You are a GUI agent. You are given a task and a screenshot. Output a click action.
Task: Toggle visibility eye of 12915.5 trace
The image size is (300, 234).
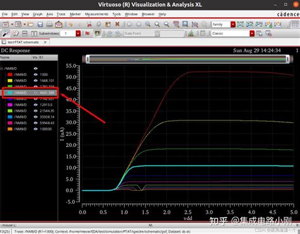(35, 105)
